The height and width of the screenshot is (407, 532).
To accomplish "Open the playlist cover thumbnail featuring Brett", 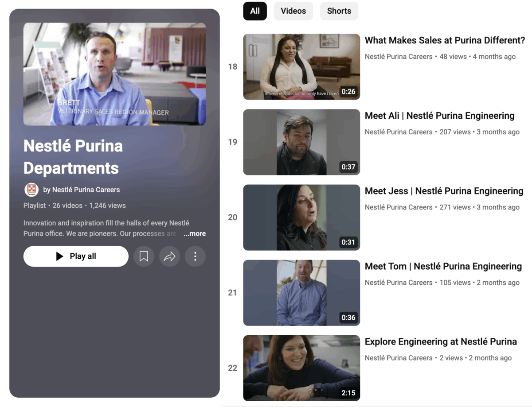I will tap(114, 74).
